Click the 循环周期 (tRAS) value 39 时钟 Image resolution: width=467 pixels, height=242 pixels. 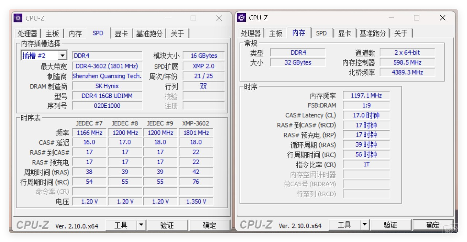click(366, 145)
